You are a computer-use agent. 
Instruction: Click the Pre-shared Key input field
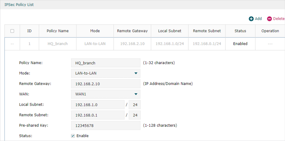[106, 125]
